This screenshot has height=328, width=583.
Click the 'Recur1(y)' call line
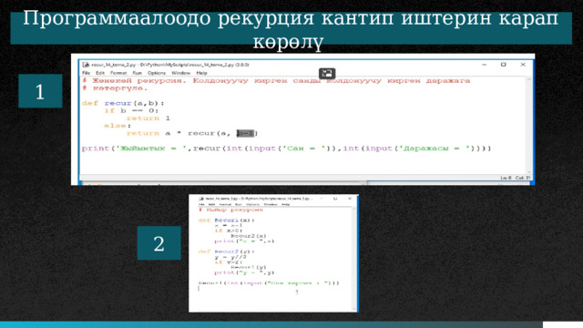(x=249, y=267)
